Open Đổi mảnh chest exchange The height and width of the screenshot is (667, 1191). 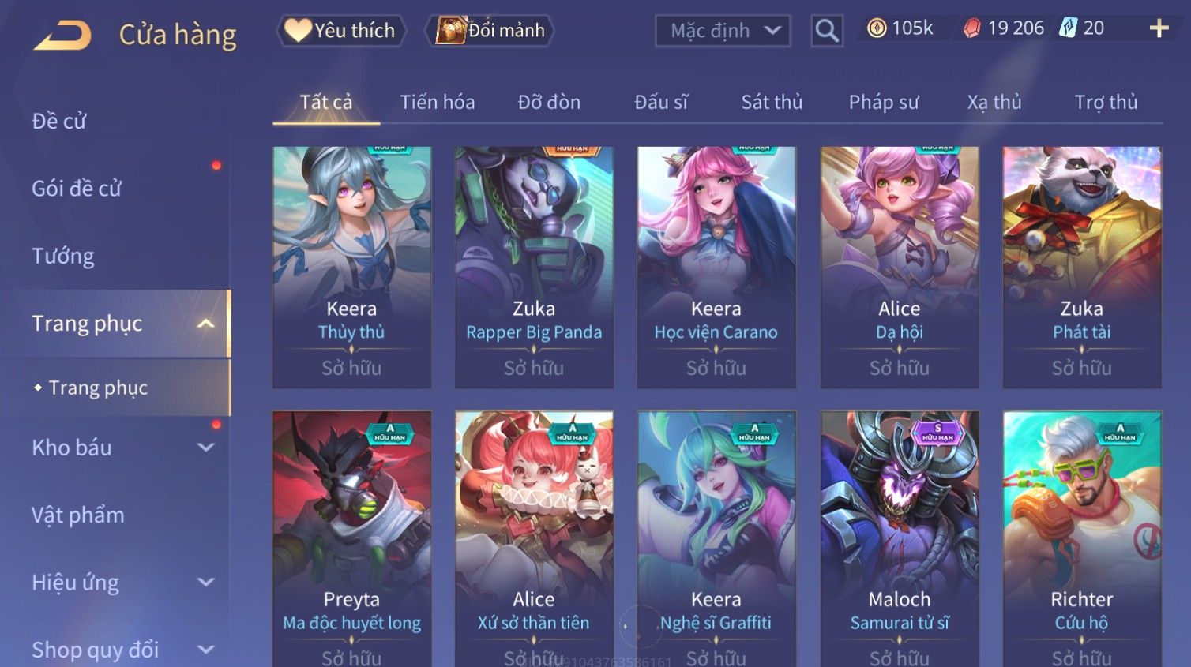click(x=490, y=31)
